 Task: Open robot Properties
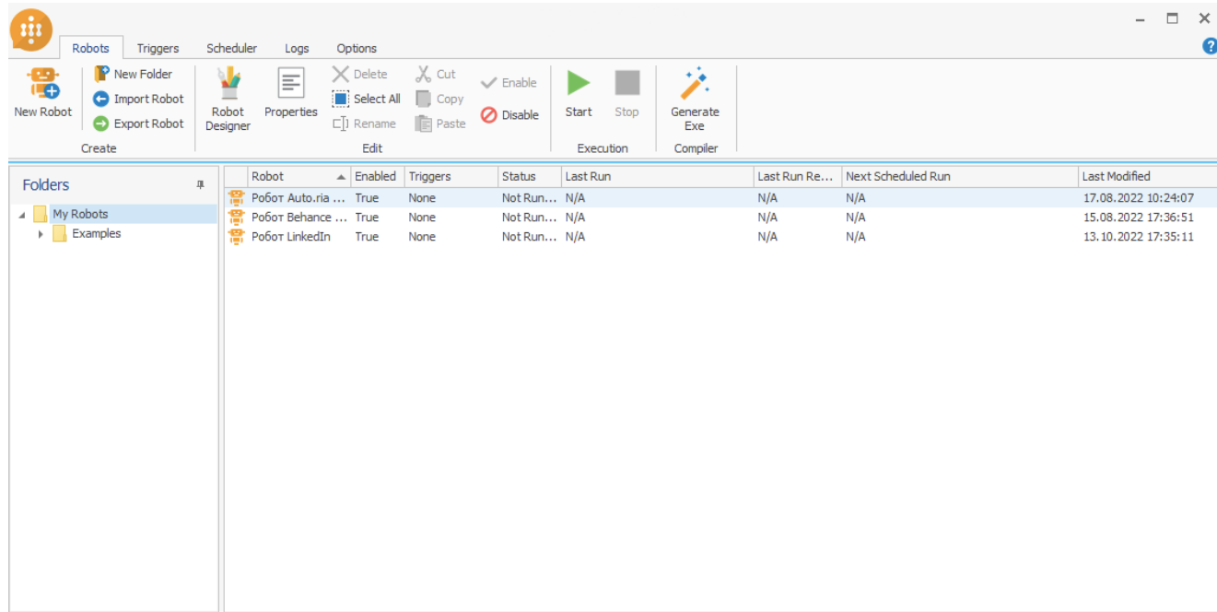pos(291,94)
